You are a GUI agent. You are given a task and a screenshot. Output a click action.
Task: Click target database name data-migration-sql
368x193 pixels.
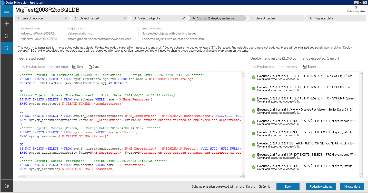point(81,33)
